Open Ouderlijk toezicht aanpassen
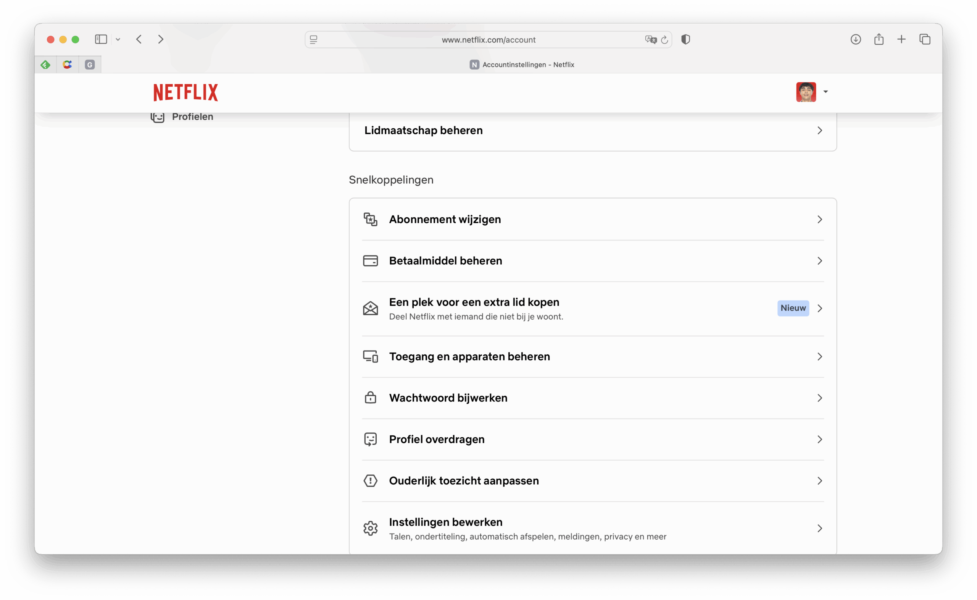The width and height of the screenshot is (977, 600). tap(593, 481)
